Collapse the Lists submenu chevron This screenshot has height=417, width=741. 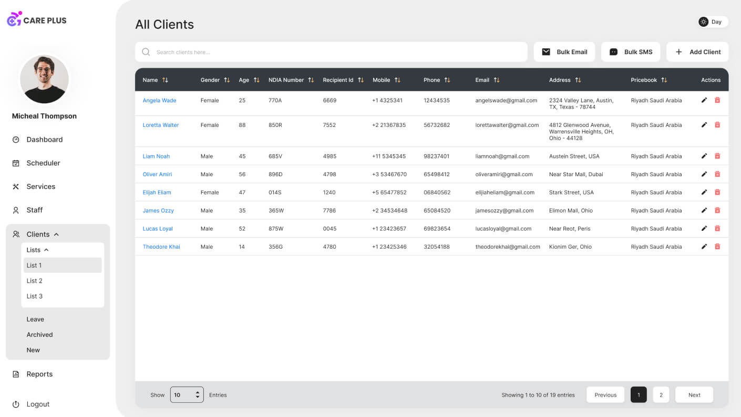(x=46, y=250)
